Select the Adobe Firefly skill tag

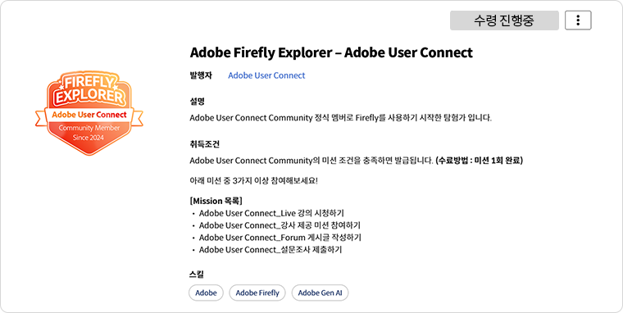[257, 293]
